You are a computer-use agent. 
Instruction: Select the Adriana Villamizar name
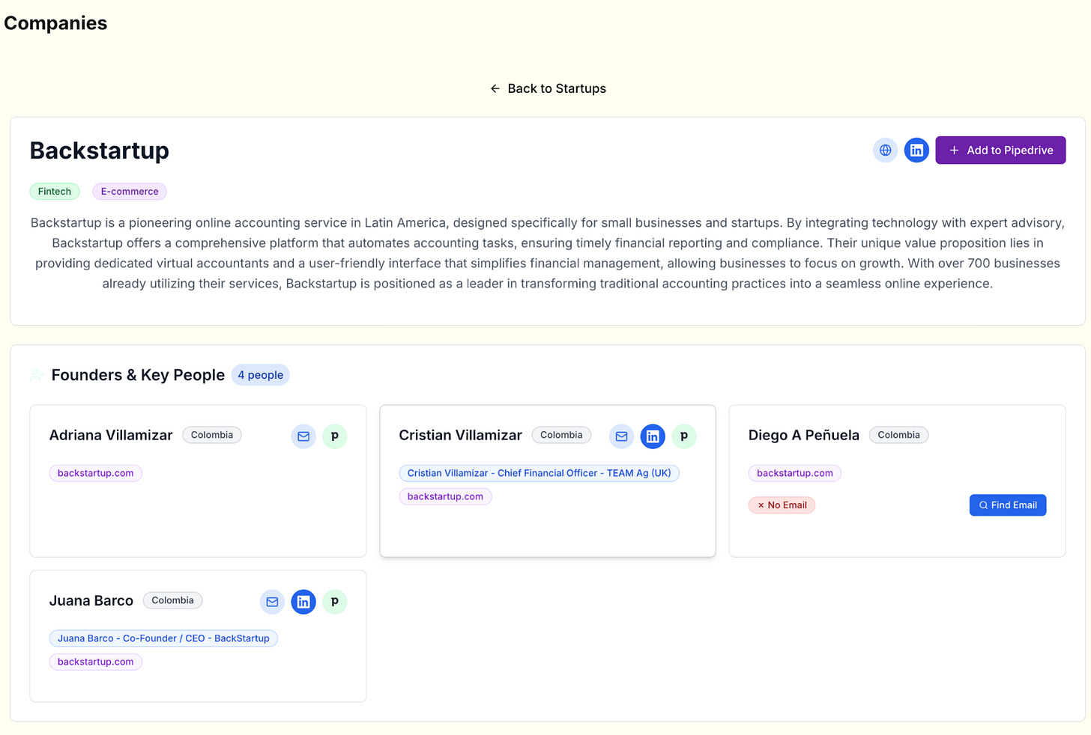pos(111,436)
